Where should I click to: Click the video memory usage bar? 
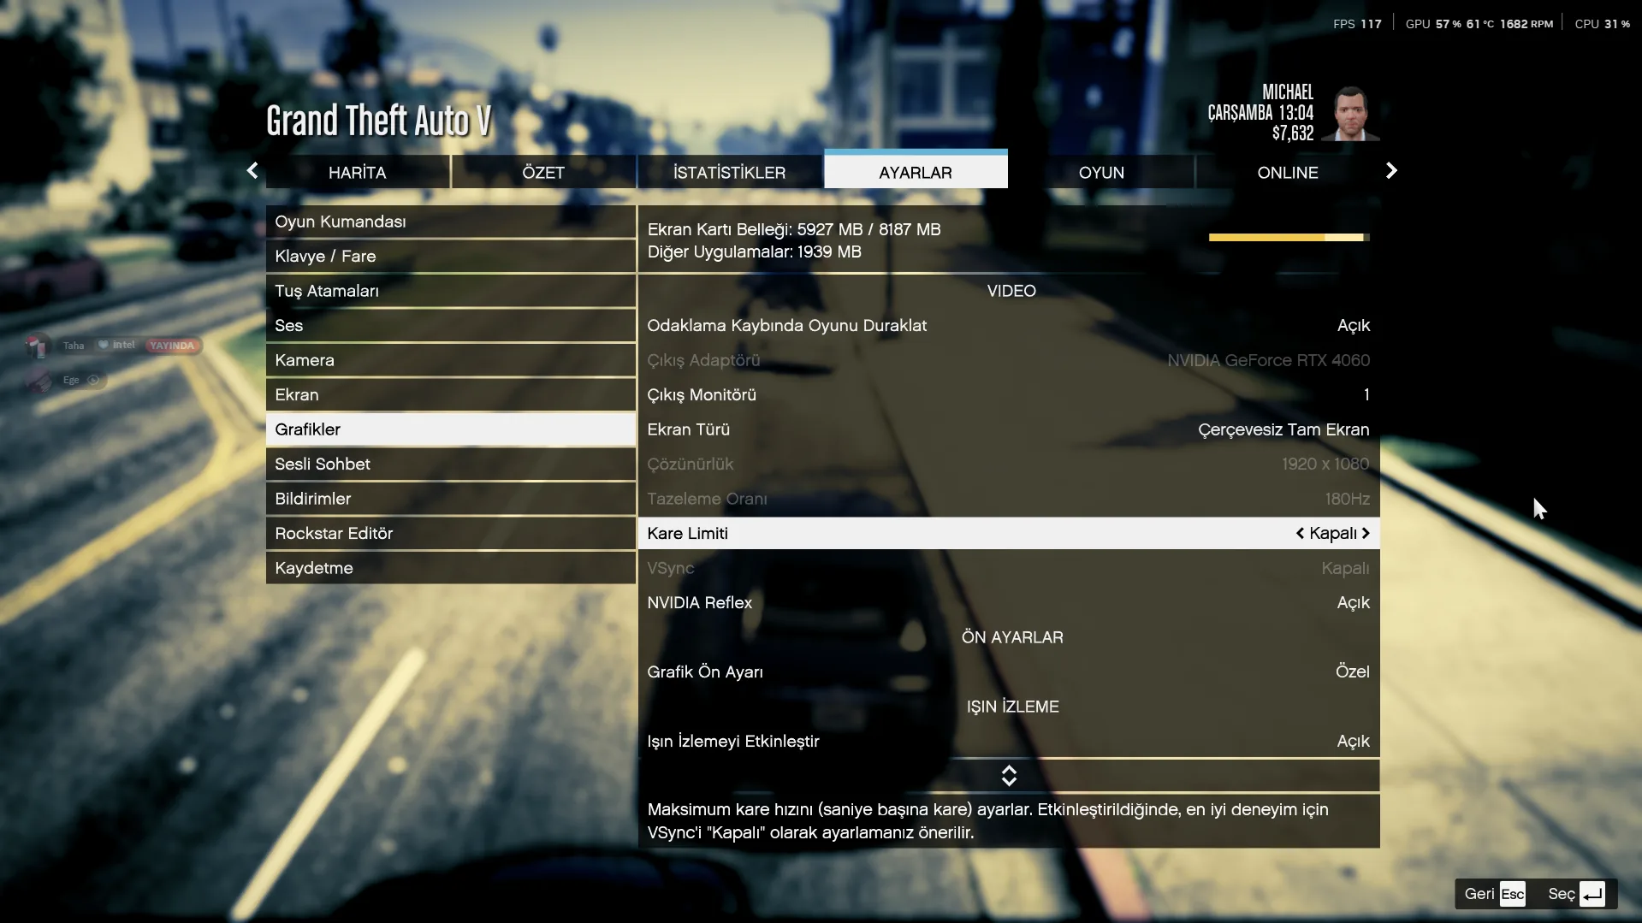(1289, 237)
